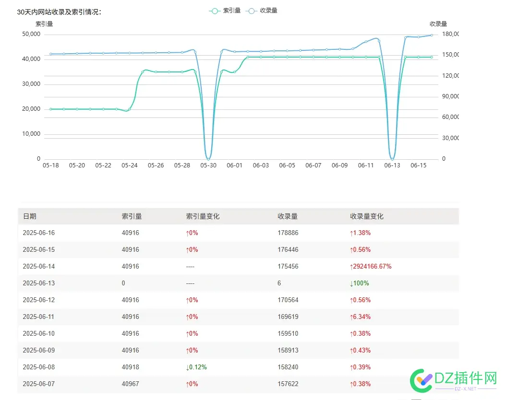Click the blue 收录量 legend marker icon
The width and height of the screenshot is (506, 400).
coord(251,11)
